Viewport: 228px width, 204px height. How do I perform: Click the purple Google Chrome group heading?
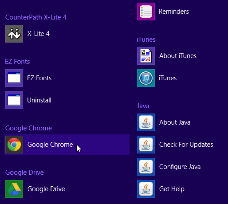coord(28,128)
